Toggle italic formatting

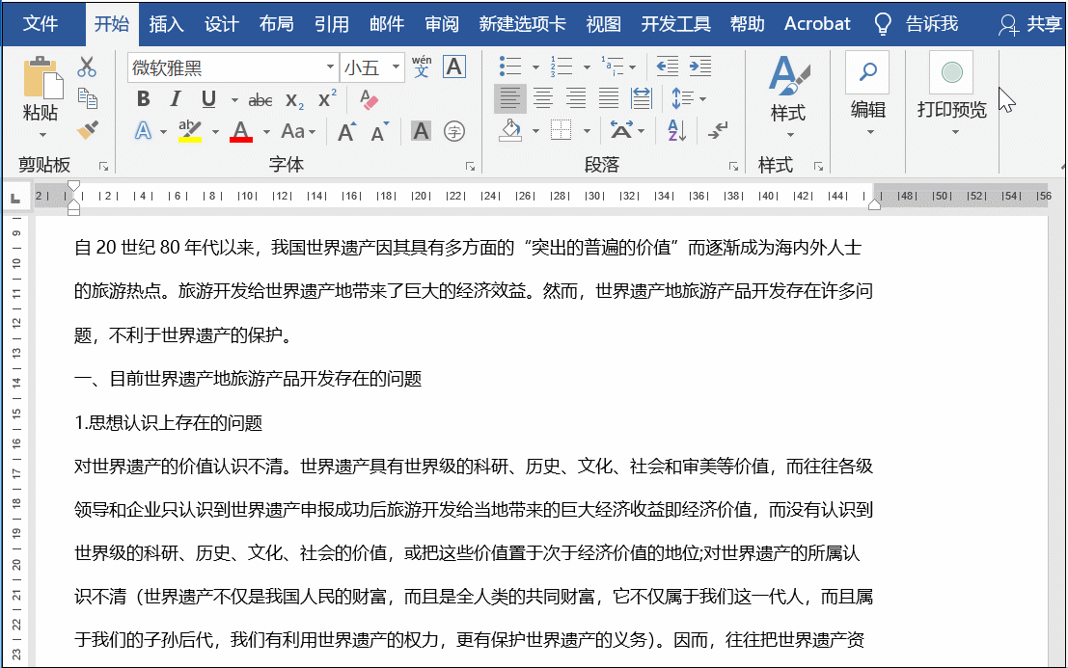click(176, 98)
